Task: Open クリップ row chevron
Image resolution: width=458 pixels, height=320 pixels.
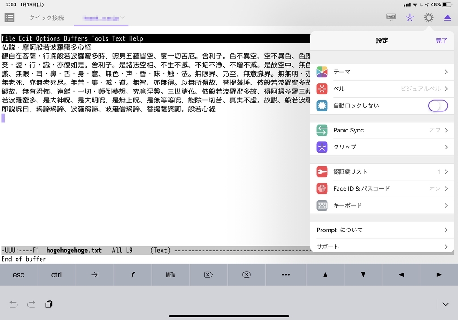Action: (x=446, y=147)
